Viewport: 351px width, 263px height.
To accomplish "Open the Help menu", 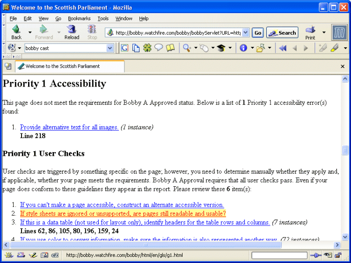I will (x=144, y=19).
